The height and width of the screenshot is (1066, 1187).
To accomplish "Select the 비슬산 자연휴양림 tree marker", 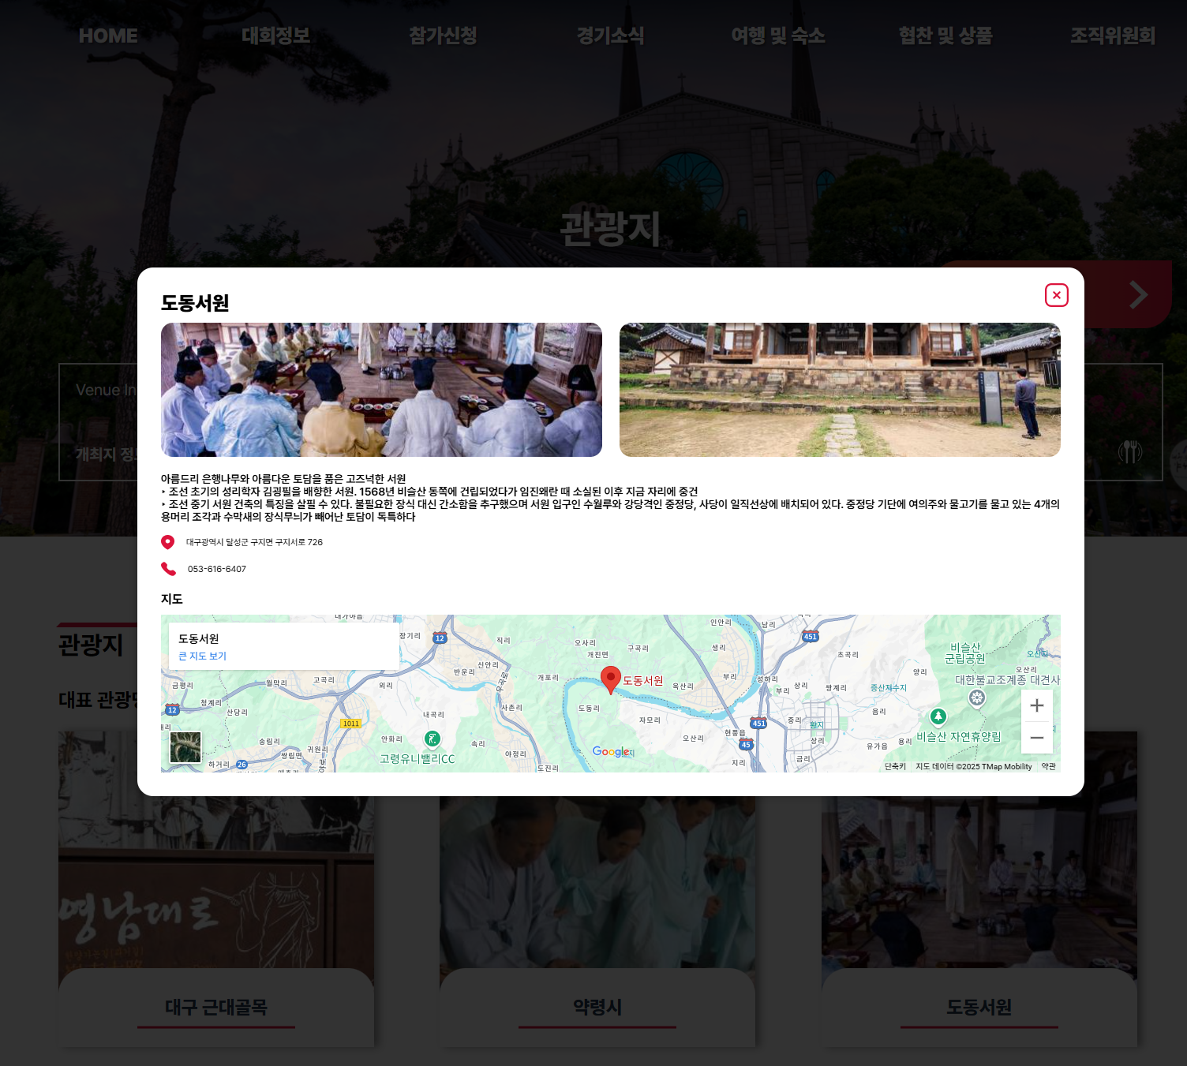I will pyautogui.click(x=938, y=716).
